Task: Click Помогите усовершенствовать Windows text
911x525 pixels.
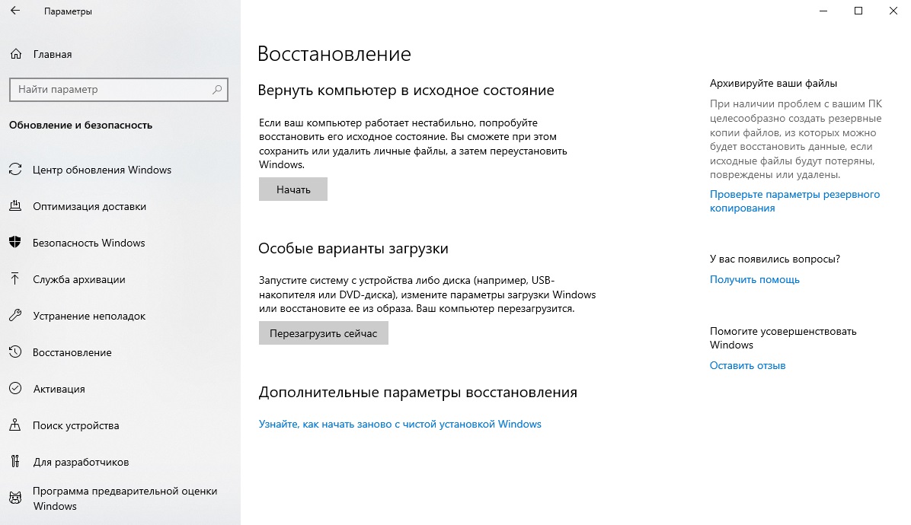Action: point(782,338)
